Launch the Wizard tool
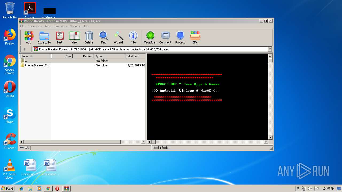342x192 pixels. 118,37
